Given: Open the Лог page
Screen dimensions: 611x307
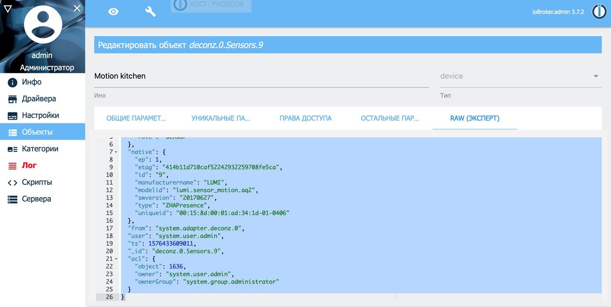Looking at the screenshot, I should pos(42,165).
